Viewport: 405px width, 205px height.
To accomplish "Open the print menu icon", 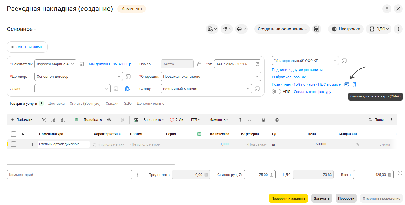I will point(242,29).
